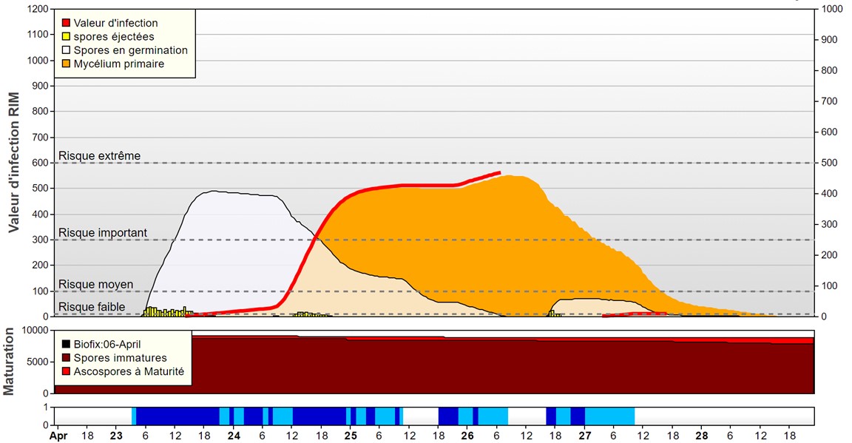Click the Mycélium primaire legend text
The width and height of the screenshot is (852, 443).
pyautogui.click(x=119, y=64)
